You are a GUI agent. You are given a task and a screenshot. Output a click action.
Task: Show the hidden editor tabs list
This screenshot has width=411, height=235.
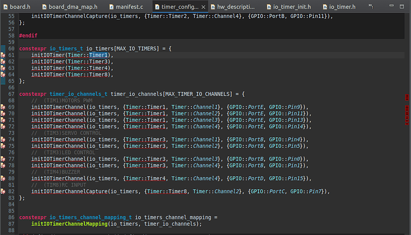(x=370, y=7)
